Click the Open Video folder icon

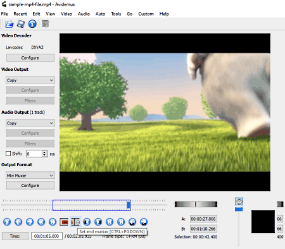pos(9,24)
